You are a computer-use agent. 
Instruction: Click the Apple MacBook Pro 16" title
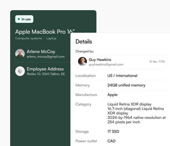(45, 32)
